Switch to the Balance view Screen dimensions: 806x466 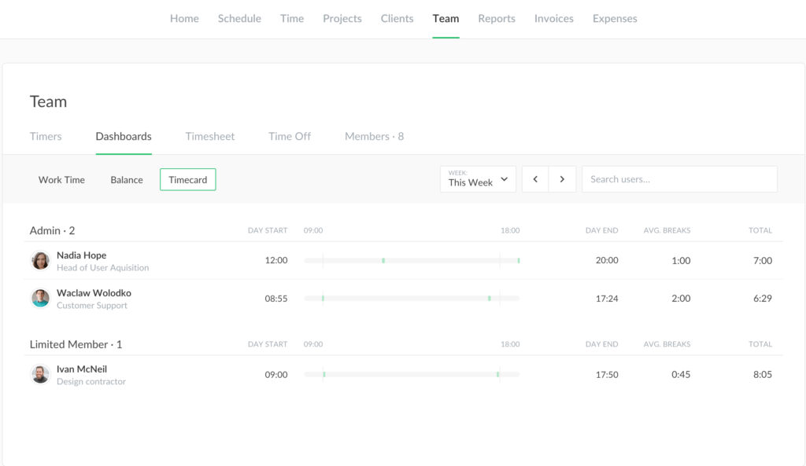tap(127, 180)
